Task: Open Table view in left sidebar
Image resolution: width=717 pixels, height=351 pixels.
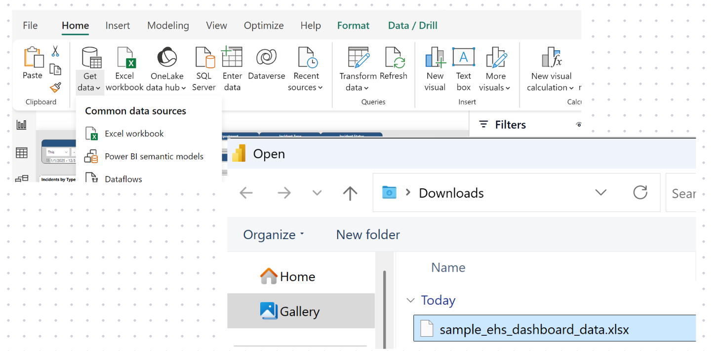Action: coord(22,153)
